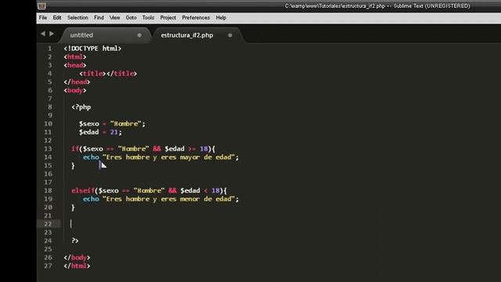
Task: Click the </html> closing tag on line 27
Action: pos(77,266)
